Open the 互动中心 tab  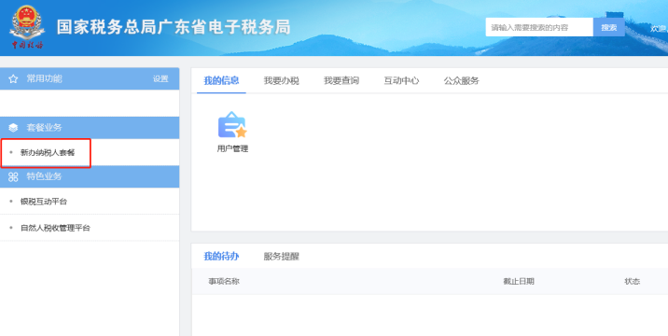coord(401,80)
